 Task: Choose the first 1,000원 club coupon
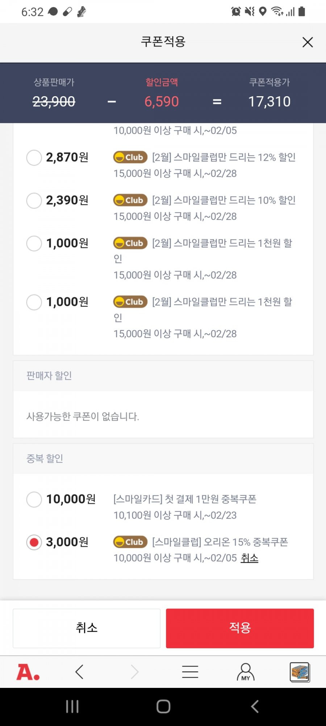pyautogui.click(x=34, y=243)
